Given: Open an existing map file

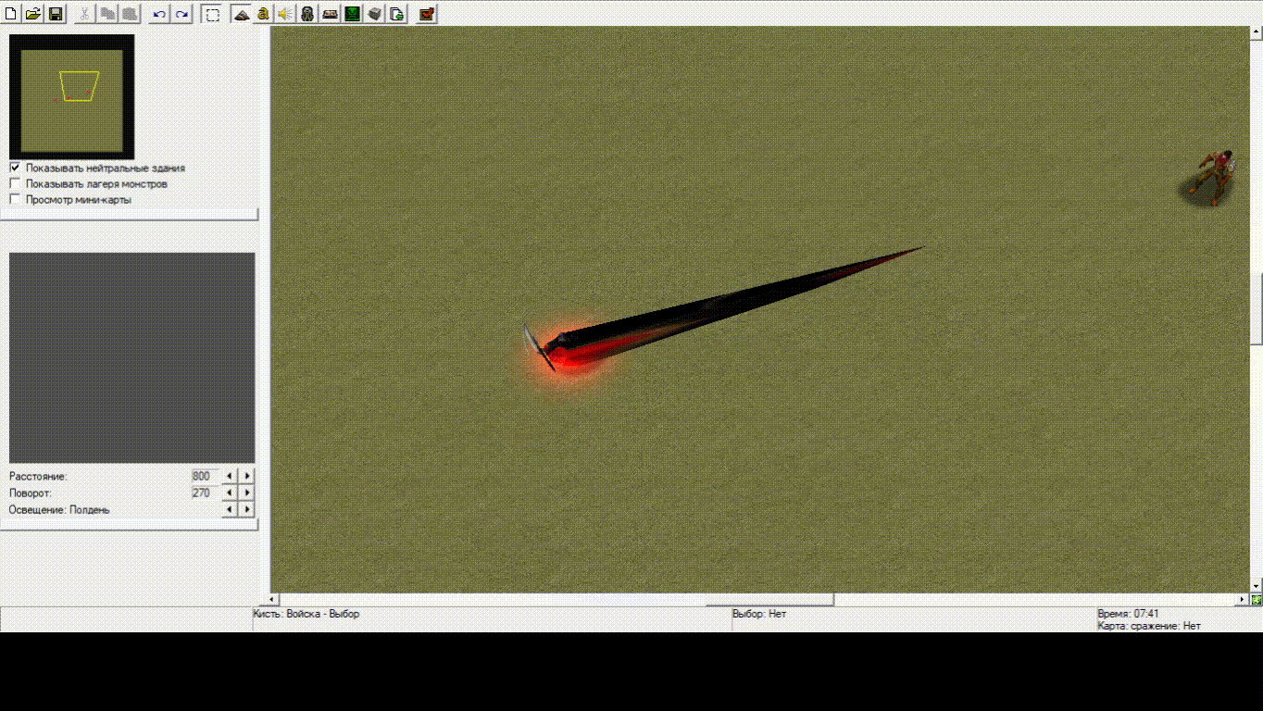Looking at the screenshot, I should 33,14.
